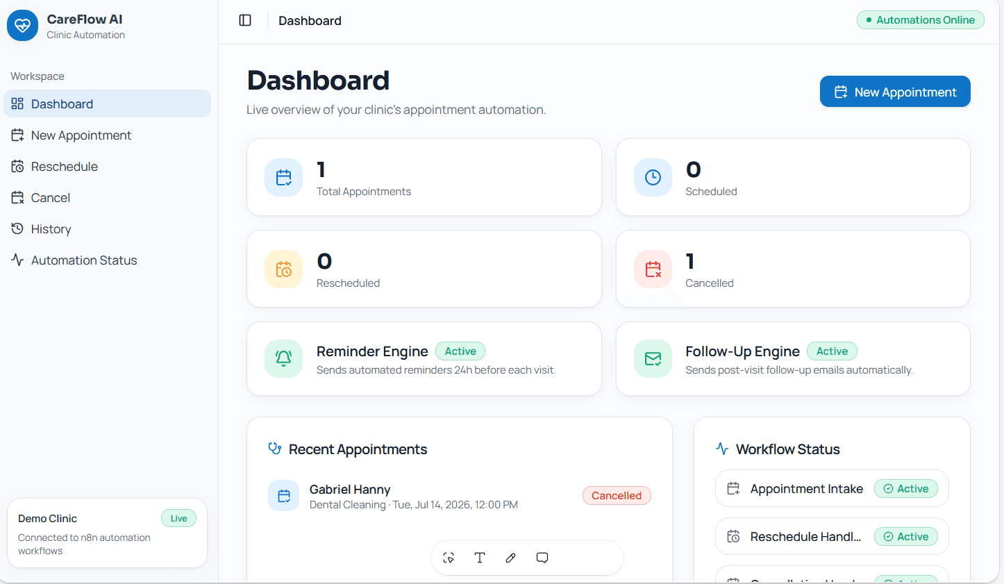1004x584 pixels.
Task: Click the New Appointment sidebar calendar icon
Action: pyautogui.click(x=17, y=135)
